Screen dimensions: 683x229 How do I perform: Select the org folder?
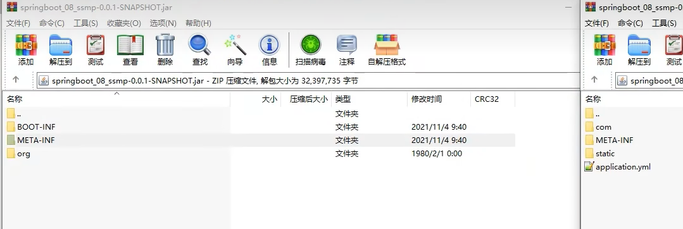point(19,154)
